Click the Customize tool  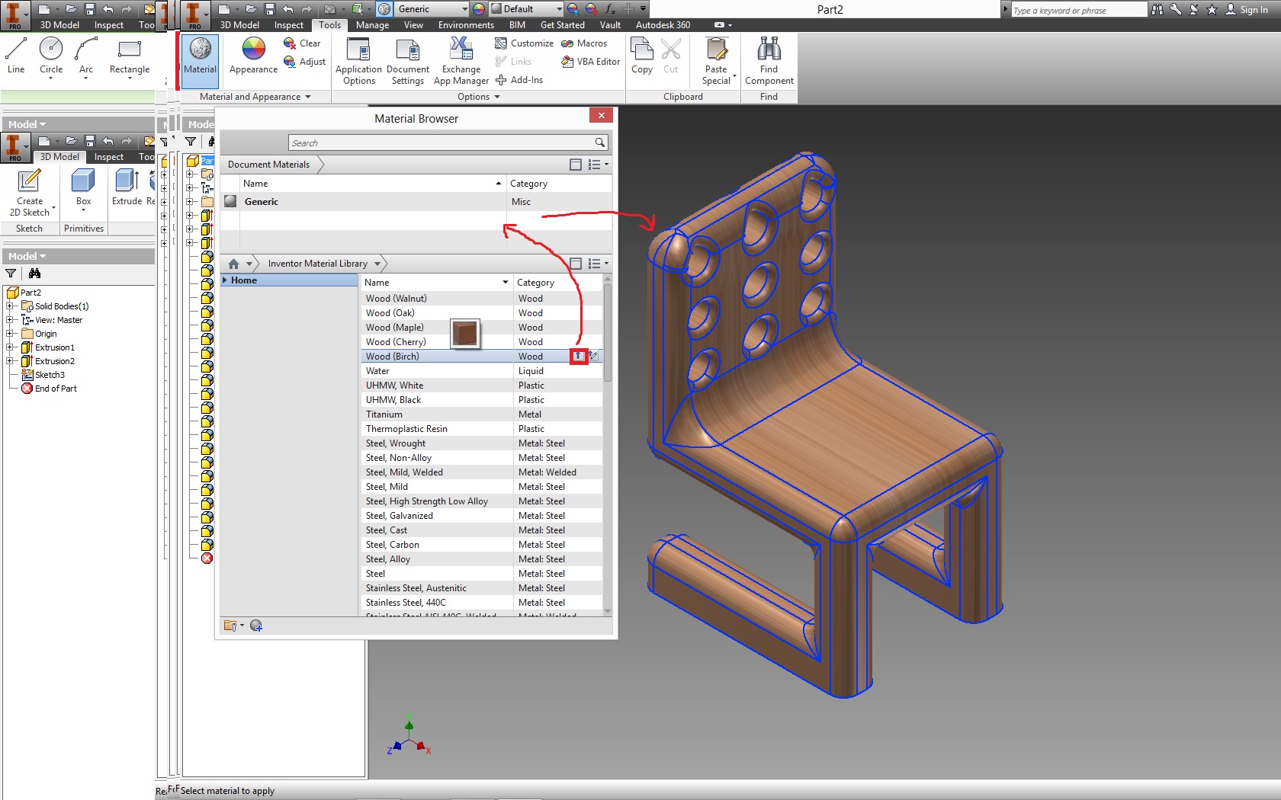(524, 43)
